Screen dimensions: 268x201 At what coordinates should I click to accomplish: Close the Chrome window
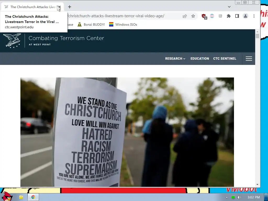[254, 2]
